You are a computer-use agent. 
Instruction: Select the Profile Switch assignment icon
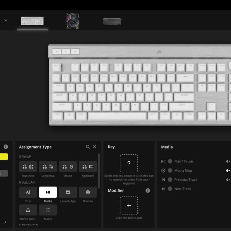(28, 210)
